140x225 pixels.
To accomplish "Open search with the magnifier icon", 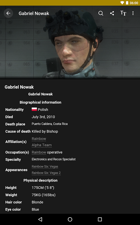I will coord(101,13).
